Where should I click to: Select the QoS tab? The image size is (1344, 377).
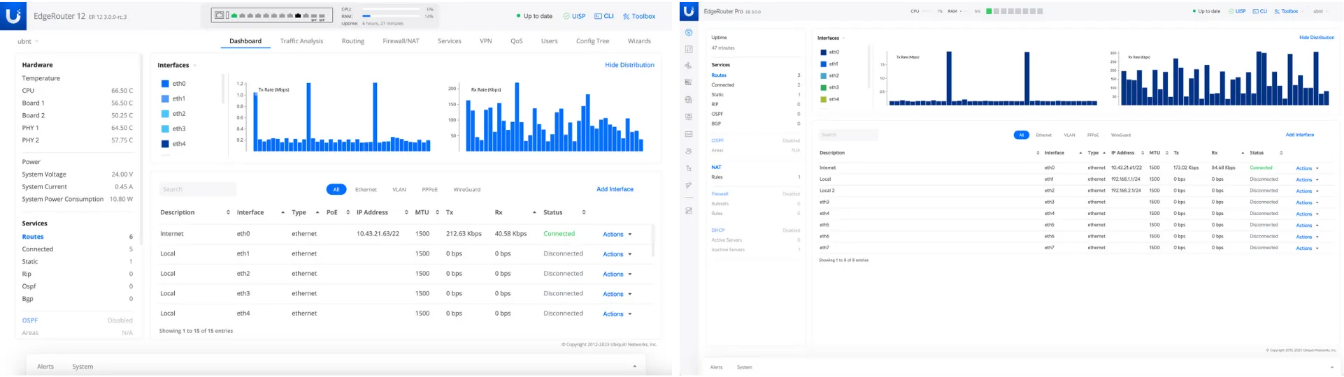pos(516,41)
